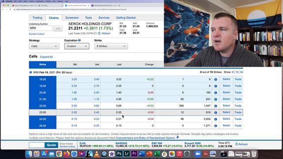The height and width of the screenshot is (159, 283).
Task: Open Premiere Pro from the dock
Action: 134,154
